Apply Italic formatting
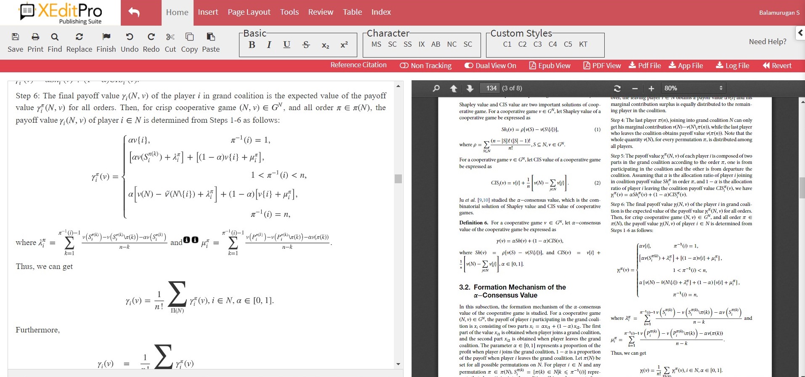Image resolution: width=805 pixels, height=377 pixels. tap(269, 45)
